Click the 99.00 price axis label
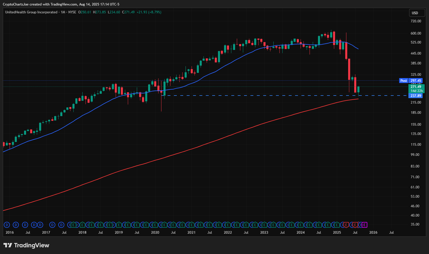 (415, 155)
